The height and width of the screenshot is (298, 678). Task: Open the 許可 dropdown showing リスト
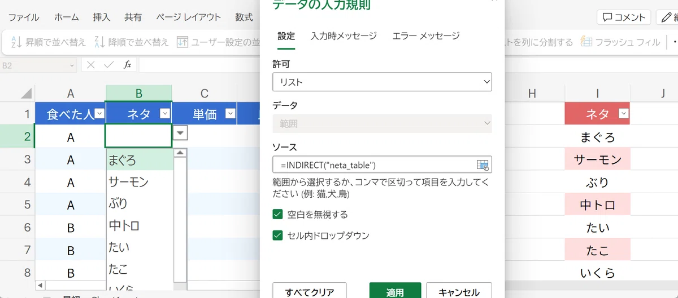pyautogui.click(x=382, y=82)
